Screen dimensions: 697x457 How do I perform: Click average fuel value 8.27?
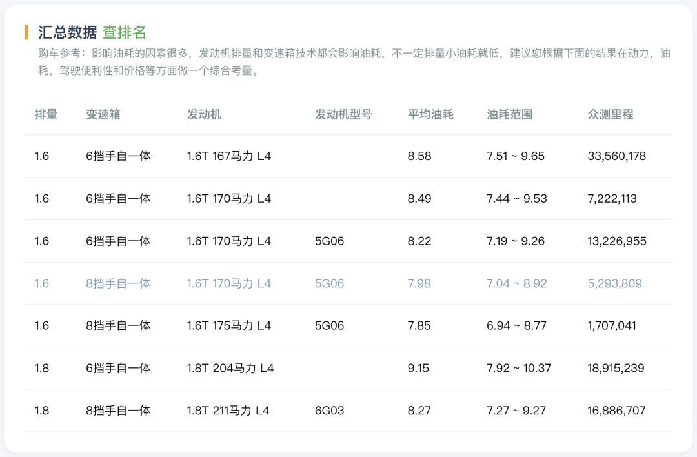419,411
